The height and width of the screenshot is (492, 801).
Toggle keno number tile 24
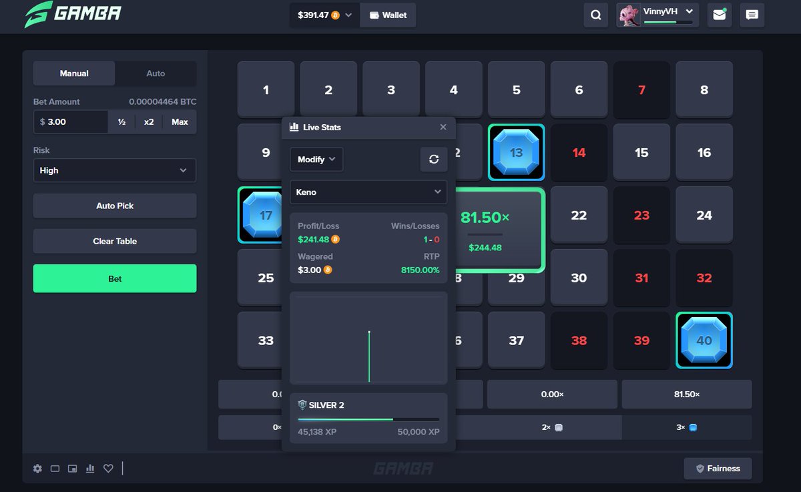(704, 215)
